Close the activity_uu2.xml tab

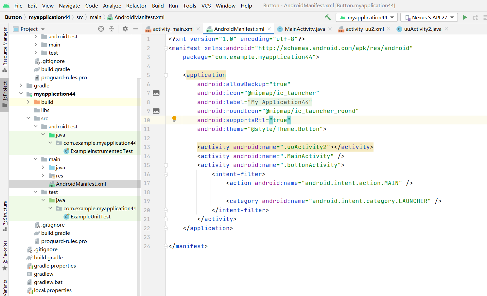pyautogui.click(x=389, y=29)
